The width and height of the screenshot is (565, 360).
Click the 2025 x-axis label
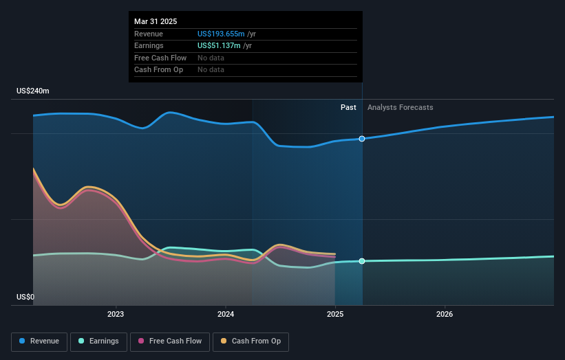click(335, 315)
